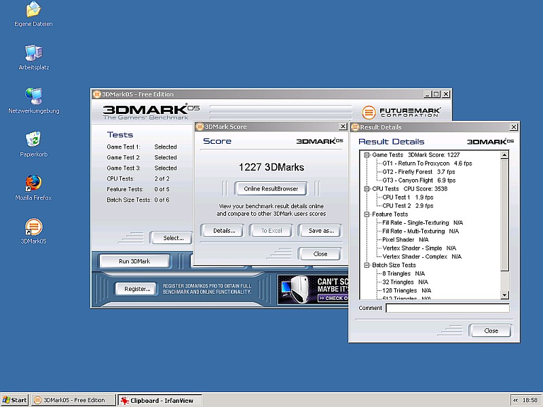
Task: Select GT1 - Return To Proxycon row
Action: (427, 163)
